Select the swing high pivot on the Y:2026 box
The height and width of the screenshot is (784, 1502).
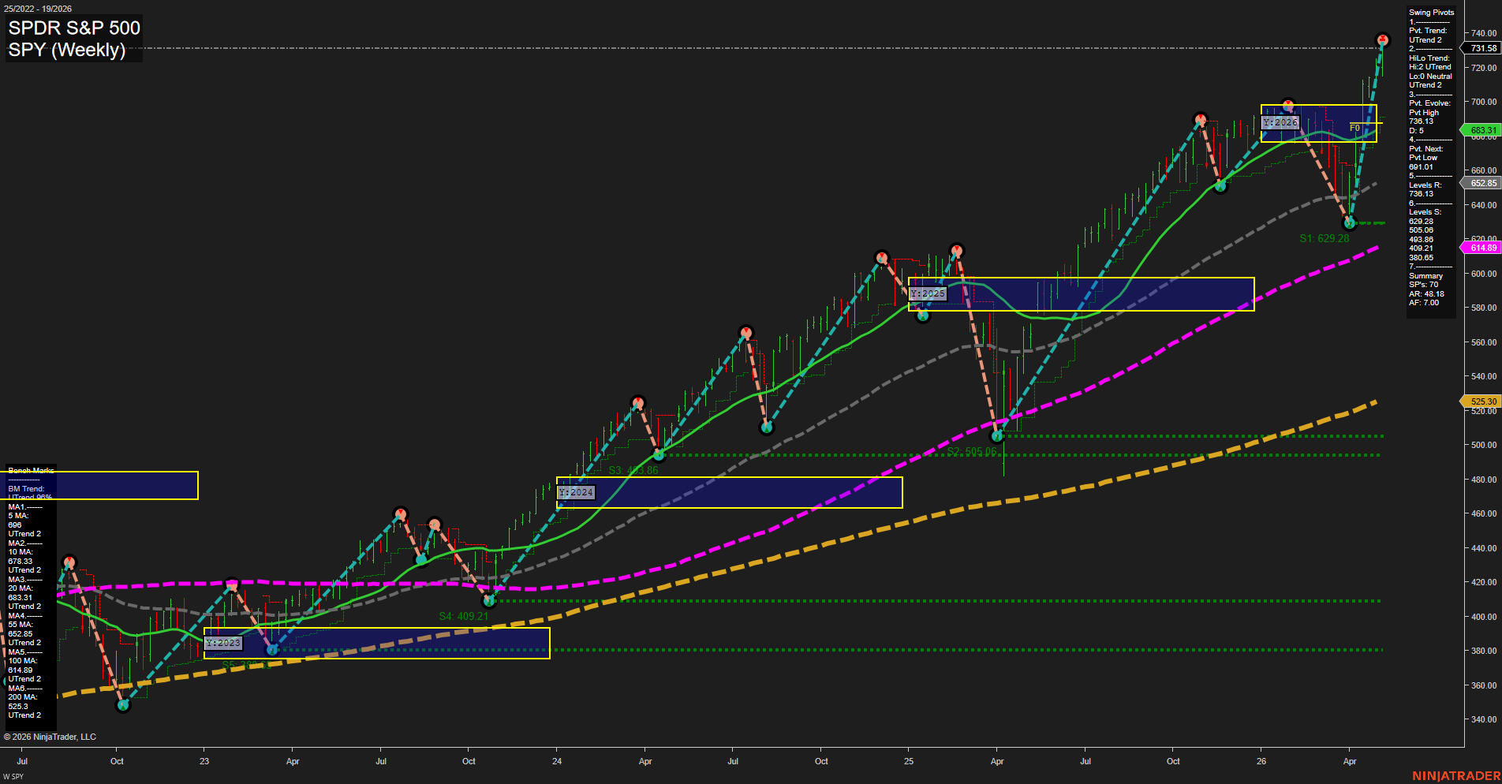click(x=1288, y=105)
